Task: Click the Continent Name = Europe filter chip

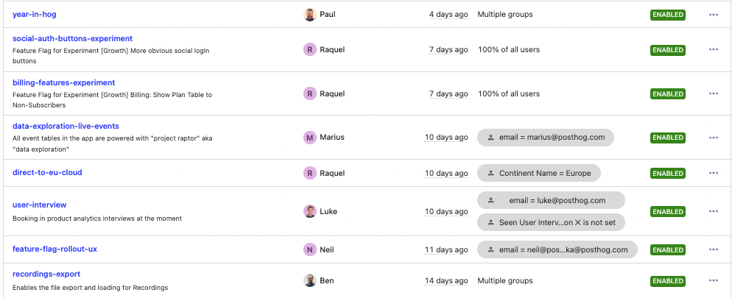Action: (x=538, y=173)
